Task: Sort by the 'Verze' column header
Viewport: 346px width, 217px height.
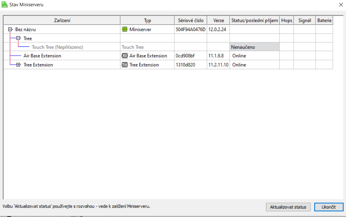Action: (x=218, y=20)
